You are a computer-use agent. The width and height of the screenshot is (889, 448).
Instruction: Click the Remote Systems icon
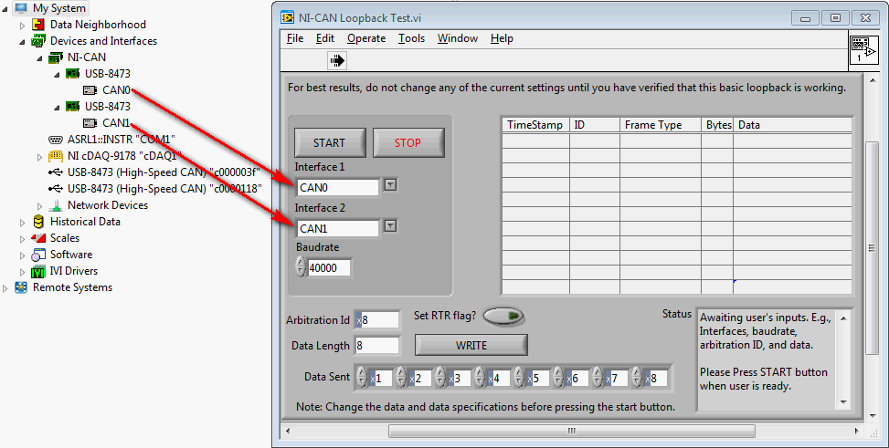(x=21, y=287)
